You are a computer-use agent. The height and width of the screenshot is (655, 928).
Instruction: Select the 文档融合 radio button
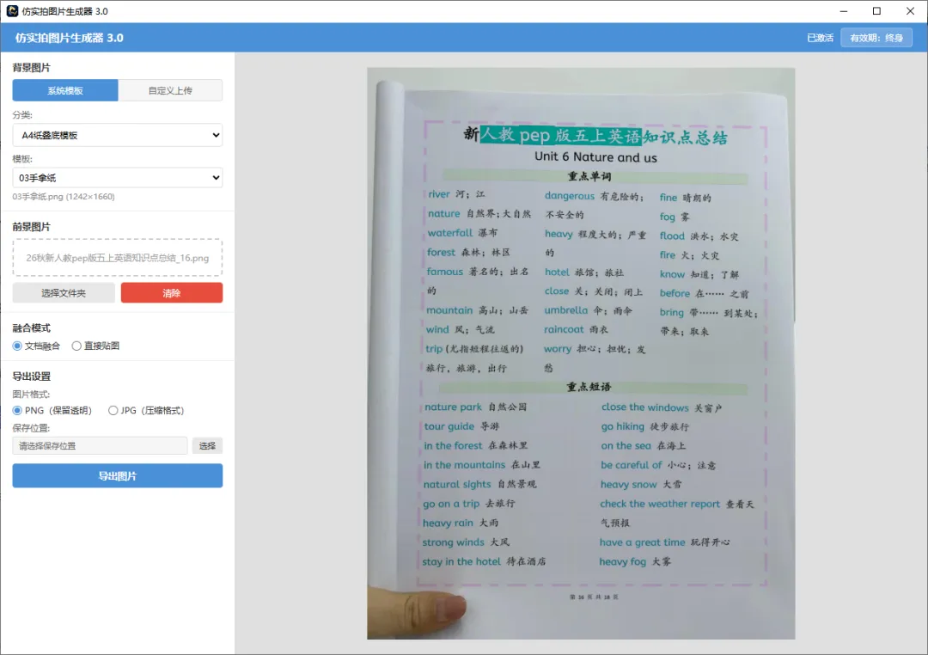click(x=17, y=346)
